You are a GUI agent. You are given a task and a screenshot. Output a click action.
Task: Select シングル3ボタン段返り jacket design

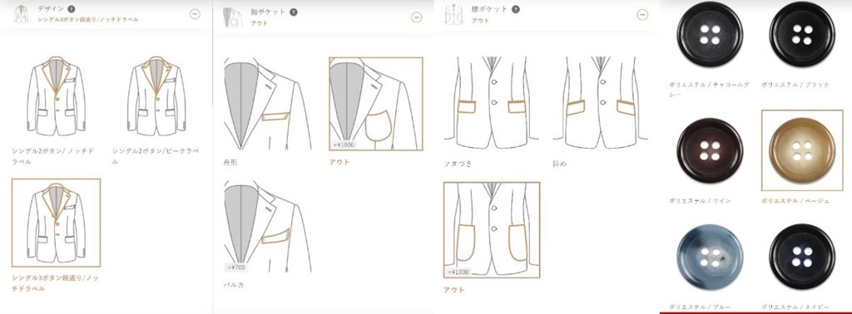(x=57, y=223)
